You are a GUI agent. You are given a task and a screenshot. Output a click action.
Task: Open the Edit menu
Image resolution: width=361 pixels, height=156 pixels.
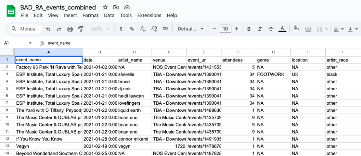(x=38, y=15)
